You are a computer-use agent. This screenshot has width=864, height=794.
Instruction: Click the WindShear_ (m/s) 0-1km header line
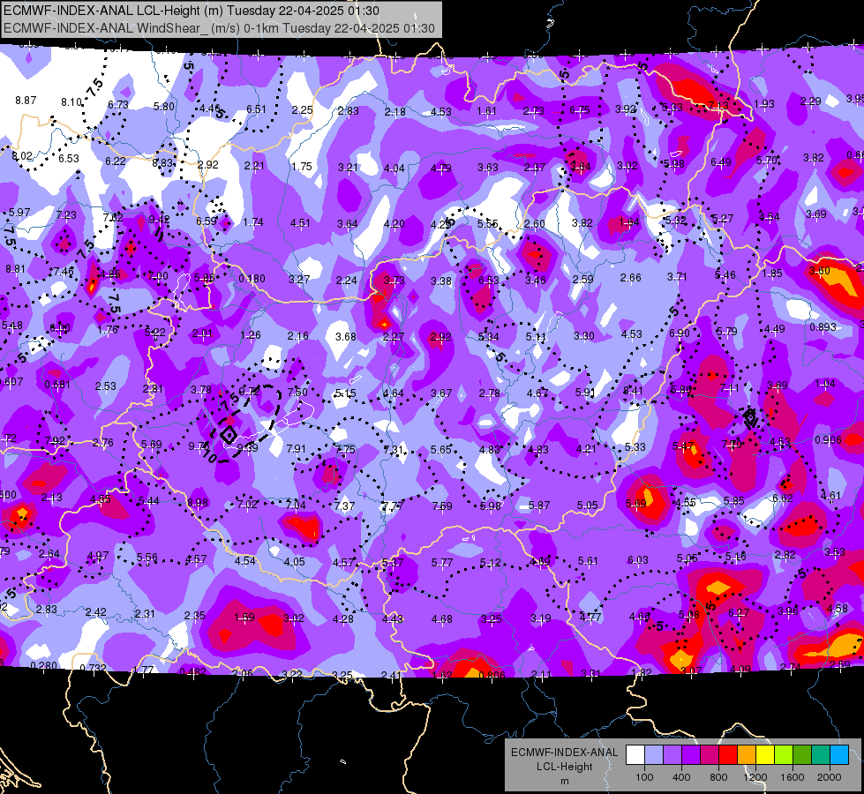coord(219,28)
